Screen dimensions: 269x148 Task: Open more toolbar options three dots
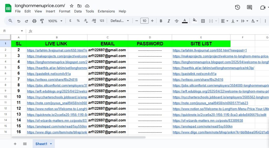pos(265,21)
